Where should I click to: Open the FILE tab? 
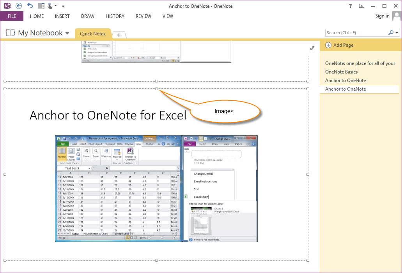click(x=12, y=16)
